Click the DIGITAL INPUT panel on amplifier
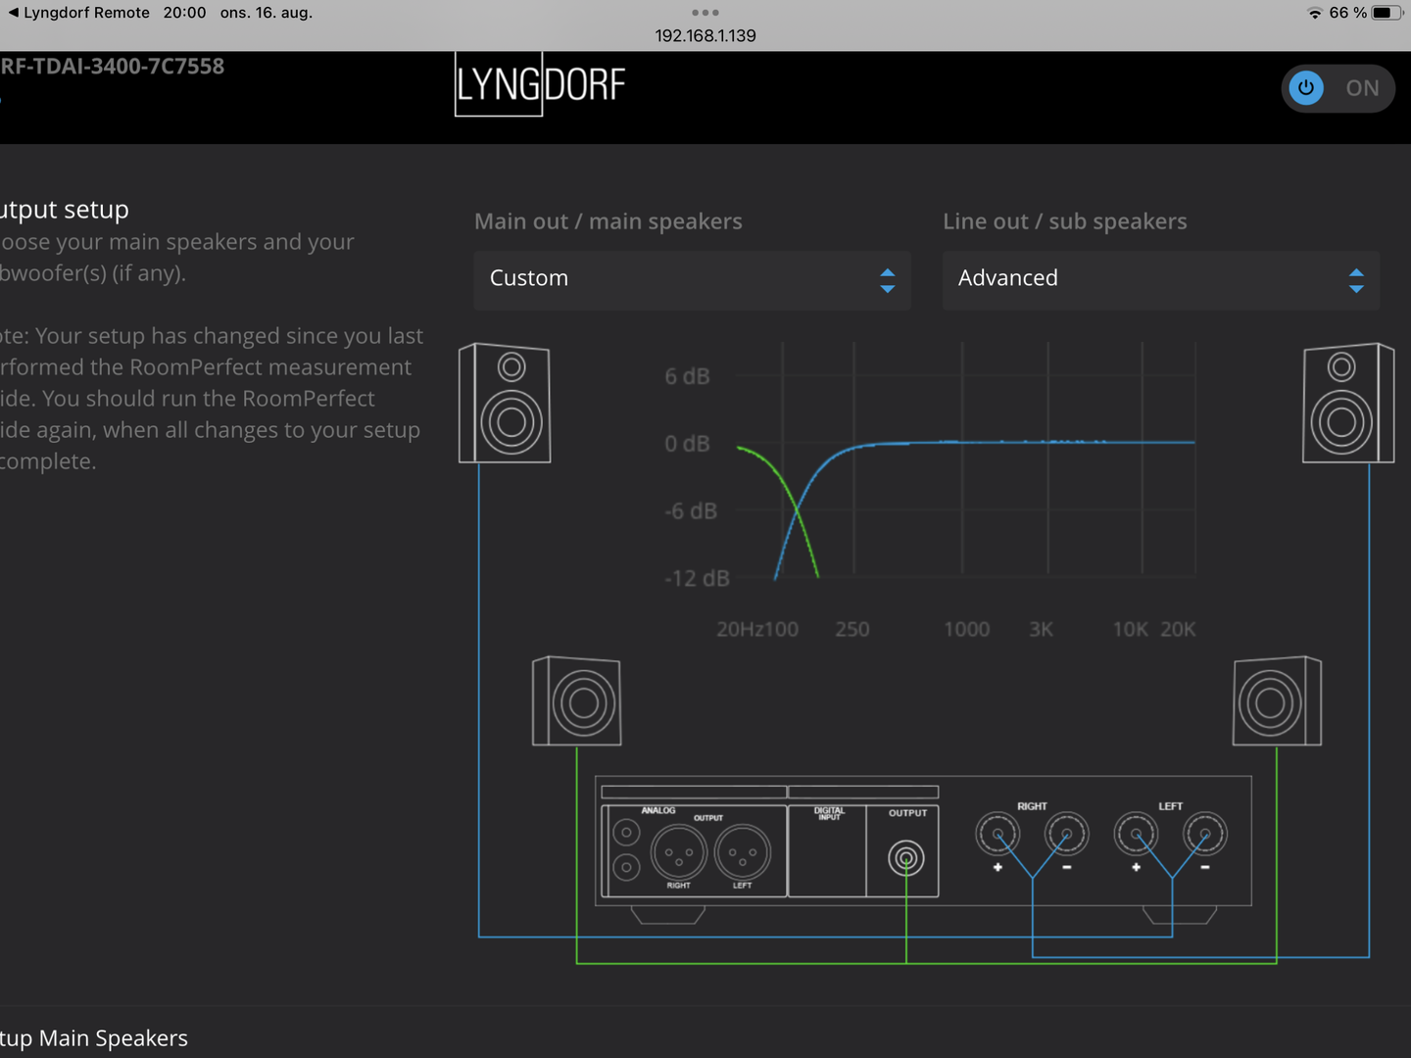1411x1058 pixels. point(828,850)
